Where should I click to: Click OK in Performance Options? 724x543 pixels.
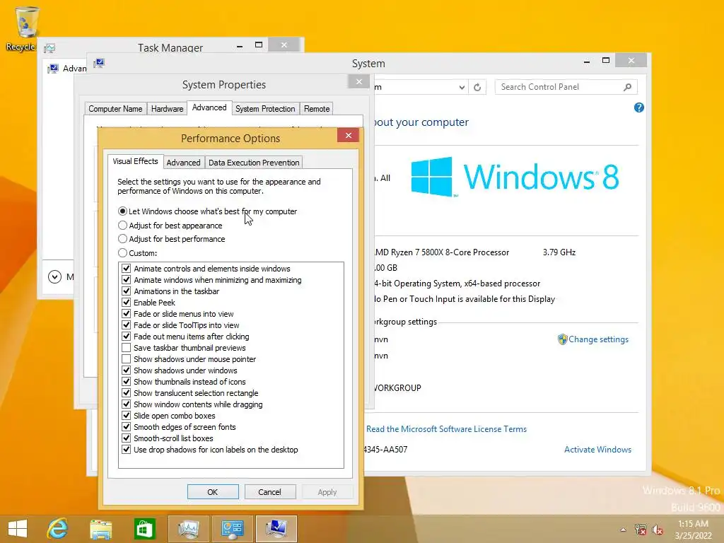coord(212,492)
